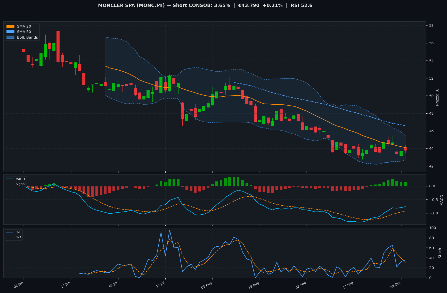Select the Boll. Bands legend label
The height and width of the screenshot is (293, 447).
click(x=27, y=37)
